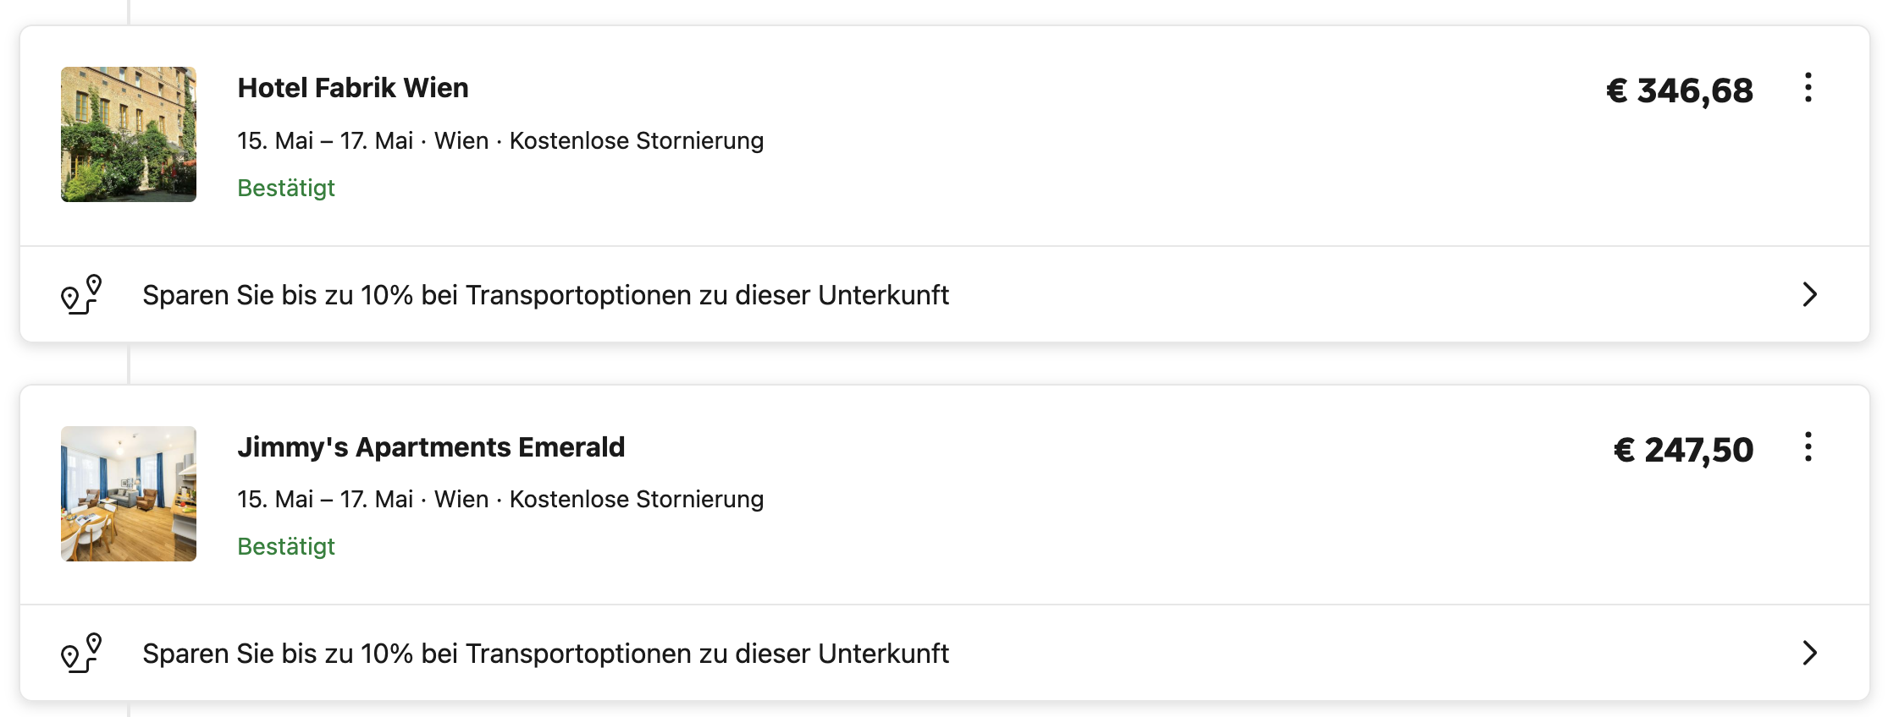Image resolution: width=1888 pixels, height=717 pixels.
Task: Open transport savings offer text below Jimmy's Apartments
Action: [545, 654]
